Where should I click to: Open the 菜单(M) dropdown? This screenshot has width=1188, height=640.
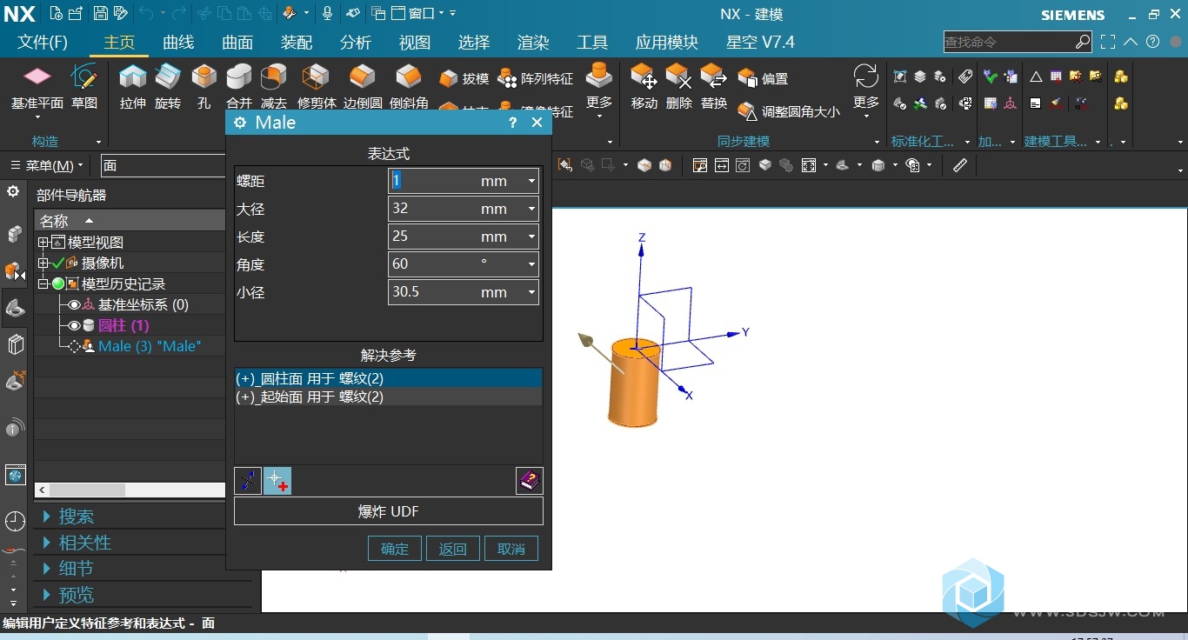[x=47, y=165]
